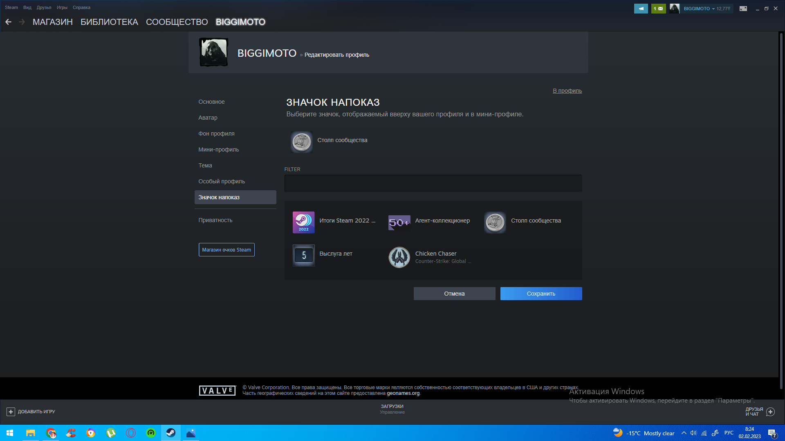The height and width of the screenshot is (441, 785).
Task: Open the Windows Start menu
Action: 10,433
